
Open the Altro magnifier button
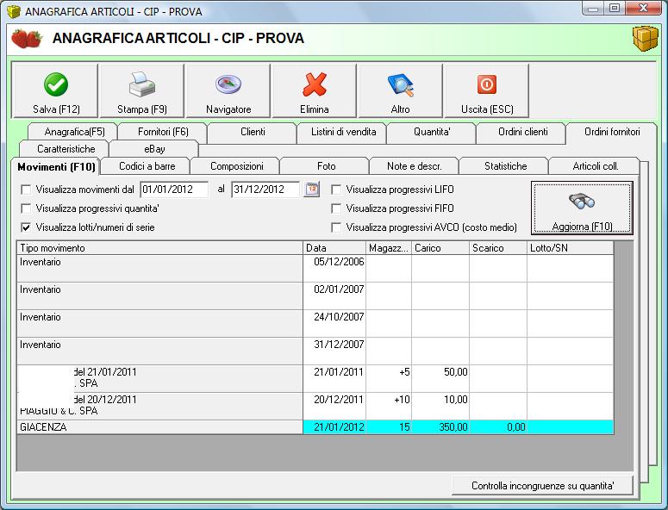(401, 90)
